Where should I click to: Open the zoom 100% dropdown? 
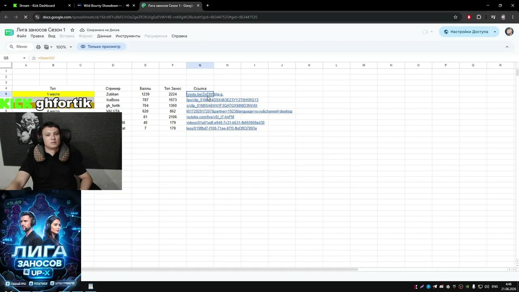[x=64, y=47]
